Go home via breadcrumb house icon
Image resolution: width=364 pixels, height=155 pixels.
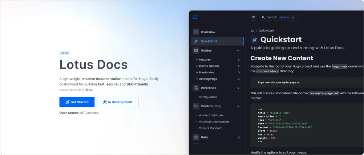click(x=252, y=31)
